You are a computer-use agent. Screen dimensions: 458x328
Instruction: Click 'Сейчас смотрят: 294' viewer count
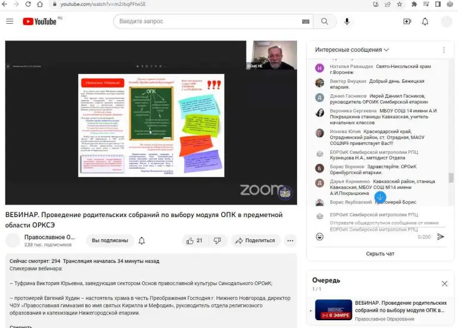click(35, 261)
